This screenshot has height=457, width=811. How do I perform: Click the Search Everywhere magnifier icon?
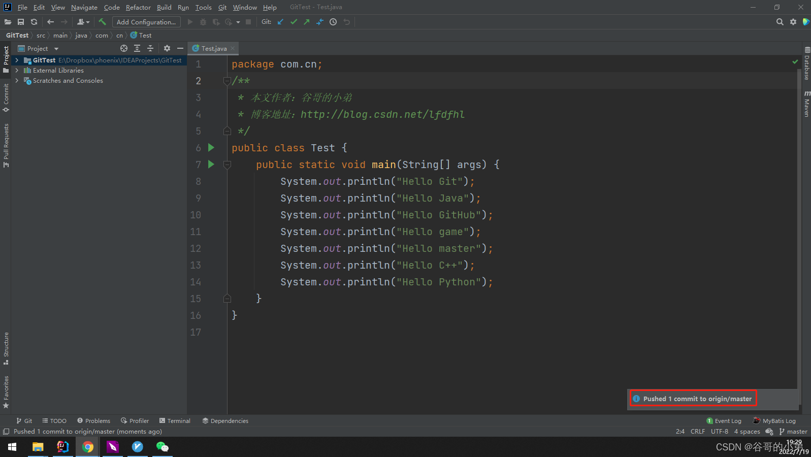pos(780,22)
